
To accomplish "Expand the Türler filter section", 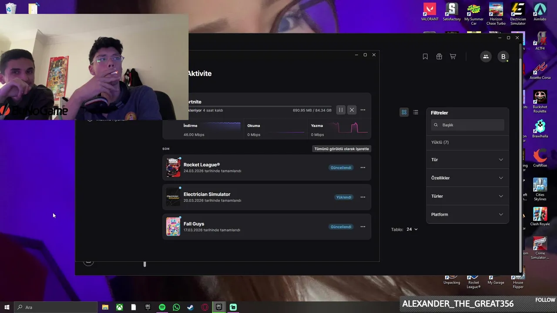I will (467, 196).
